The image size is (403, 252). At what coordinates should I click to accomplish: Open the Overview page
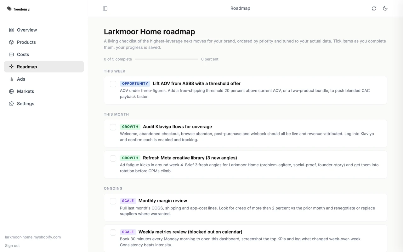tap(44, 30)
